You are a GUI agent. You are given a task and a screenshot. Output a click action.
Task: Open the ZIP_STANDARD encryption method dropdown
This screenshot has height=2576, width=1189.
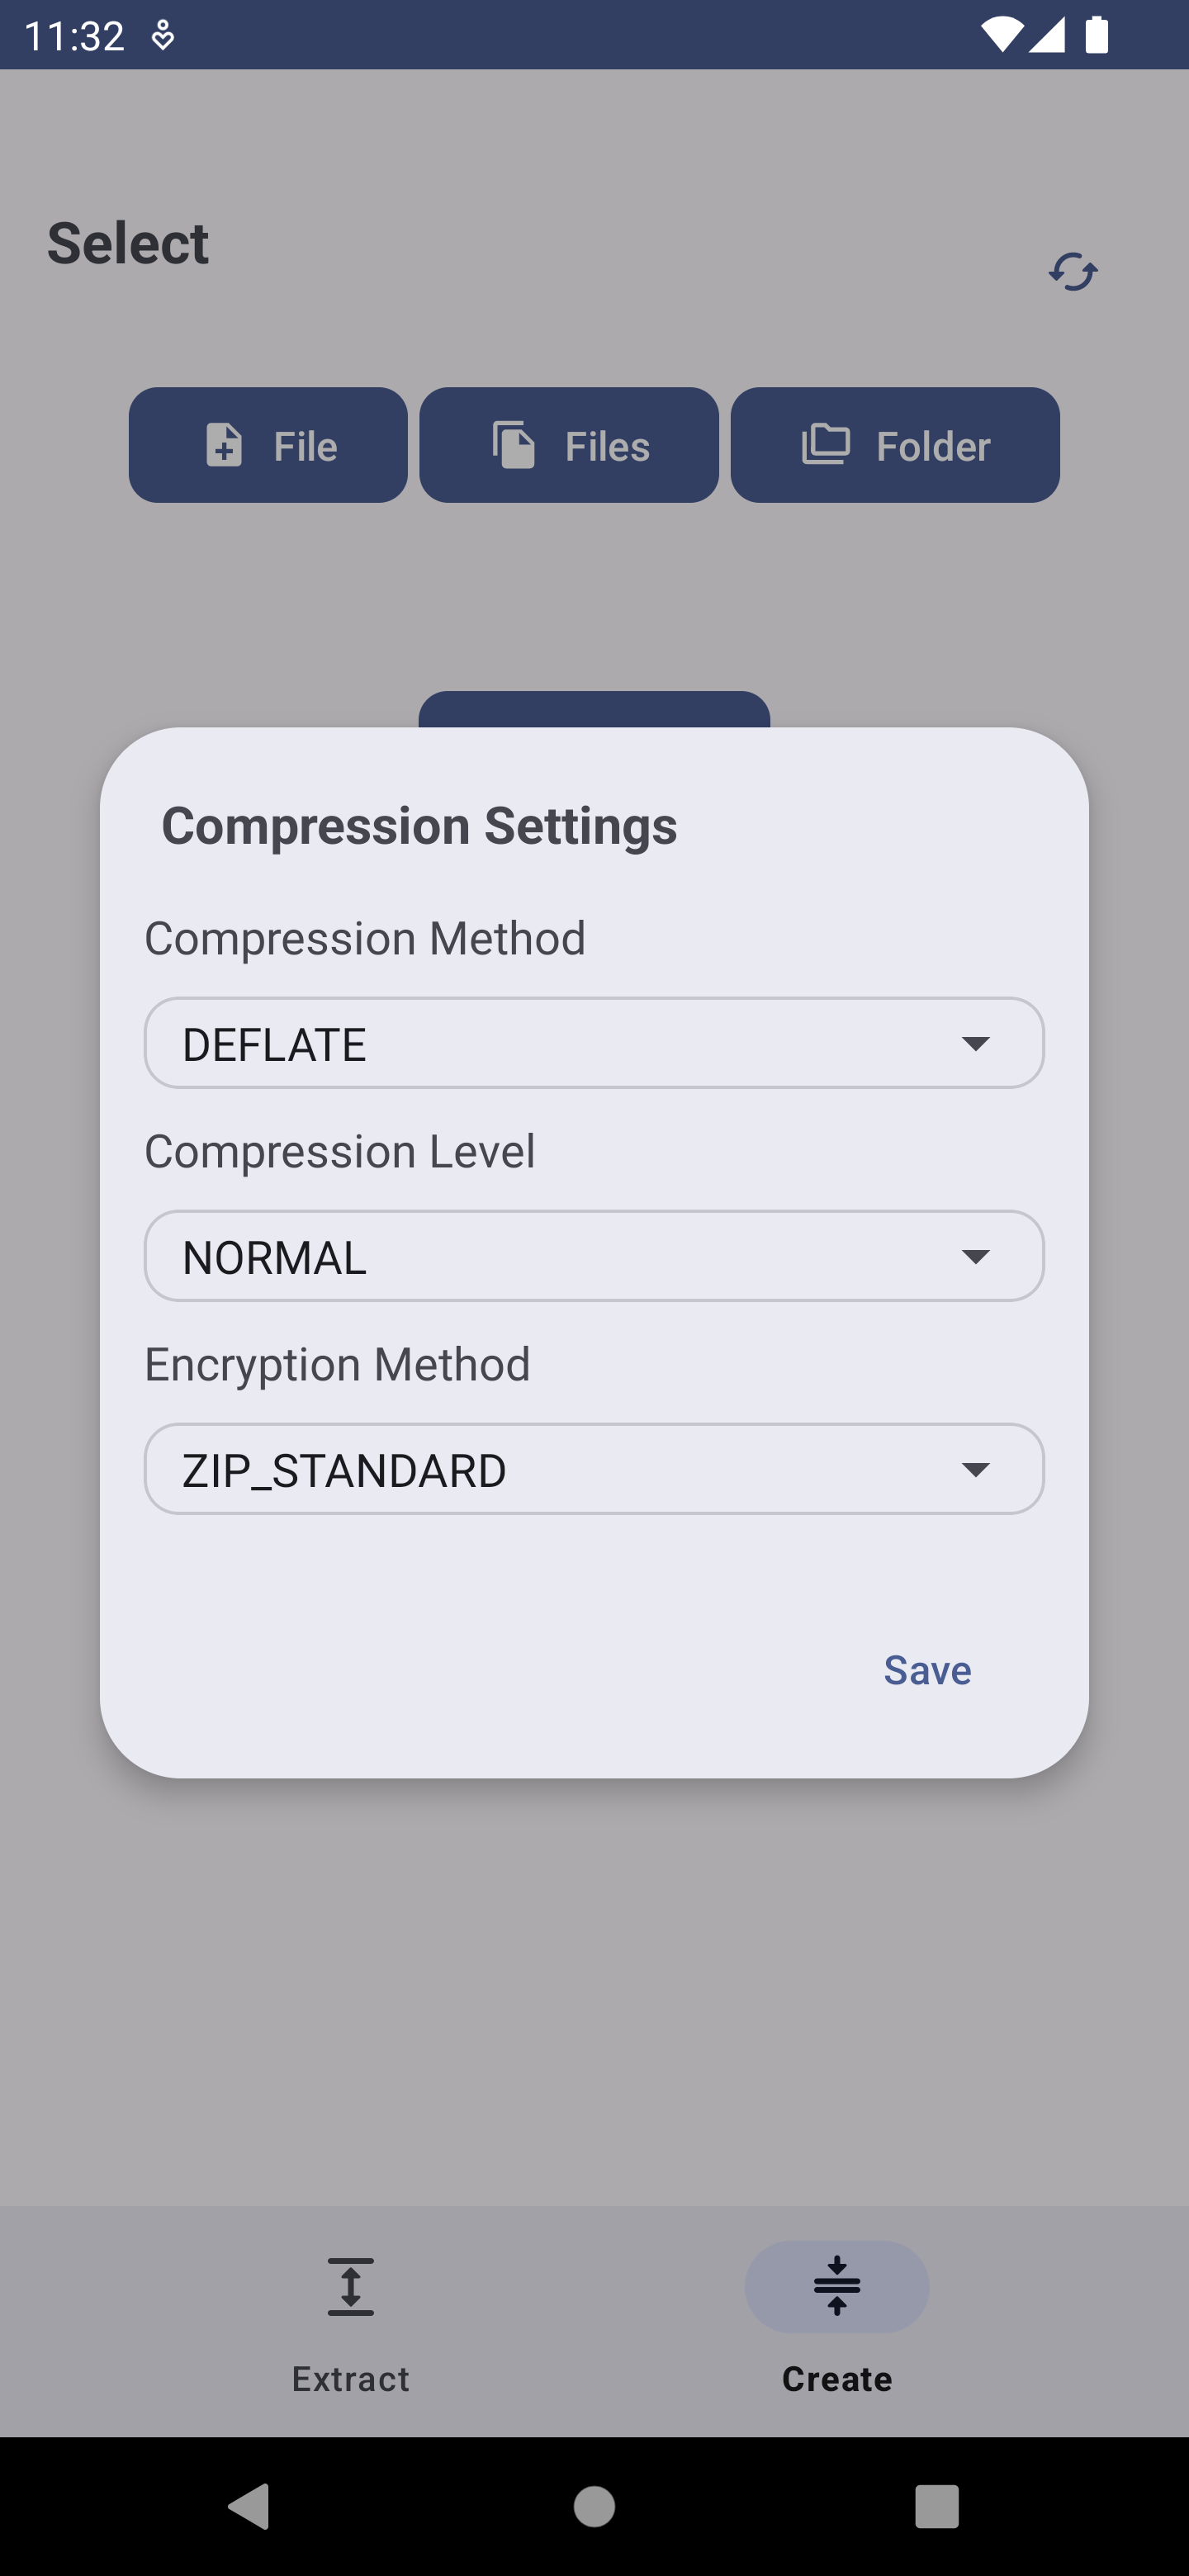click(594, 1469)
